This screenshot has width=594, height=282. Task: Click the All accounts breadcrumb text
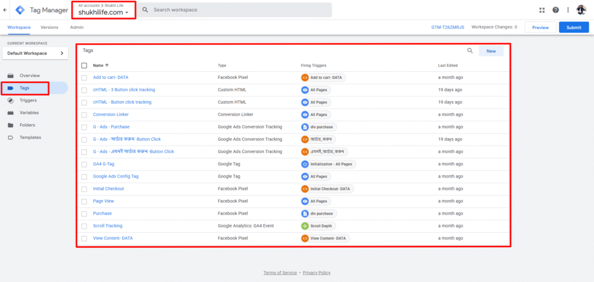[89, 5]
